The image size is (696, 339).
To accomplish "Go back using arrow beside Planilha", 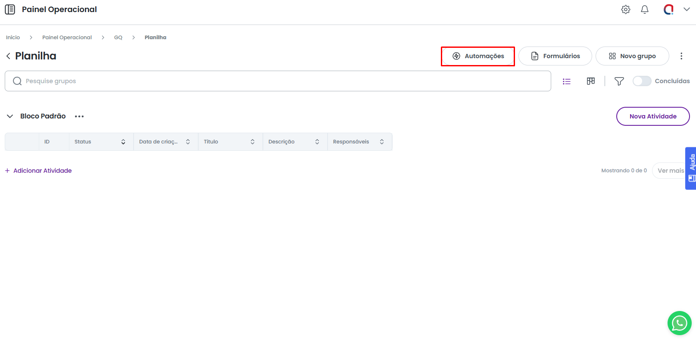I will (8, 56).
